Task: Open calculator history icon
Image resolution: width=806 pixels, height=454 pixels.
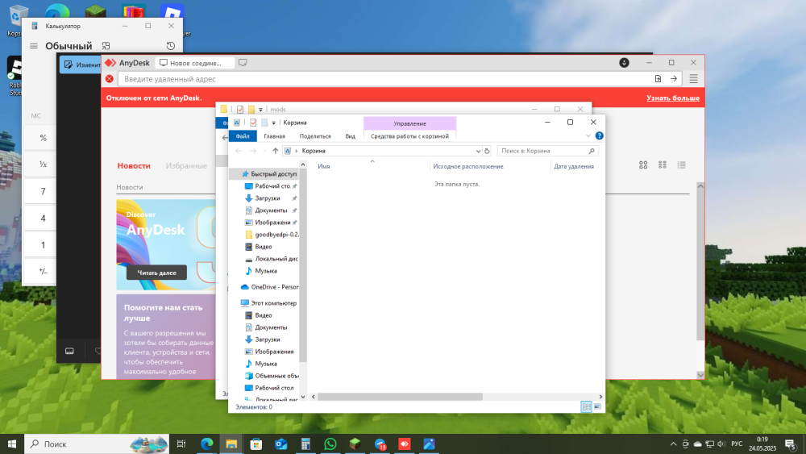Action: (171, 46)
